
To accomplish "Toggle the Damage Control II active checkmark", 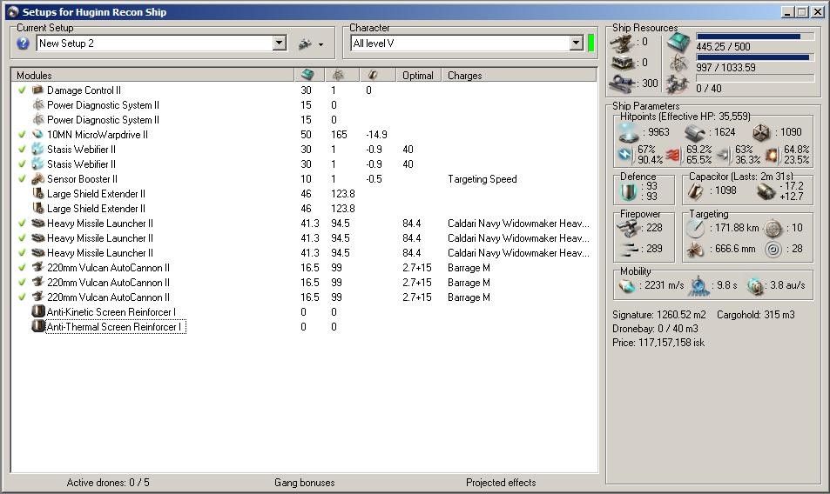I will point(22,90).
